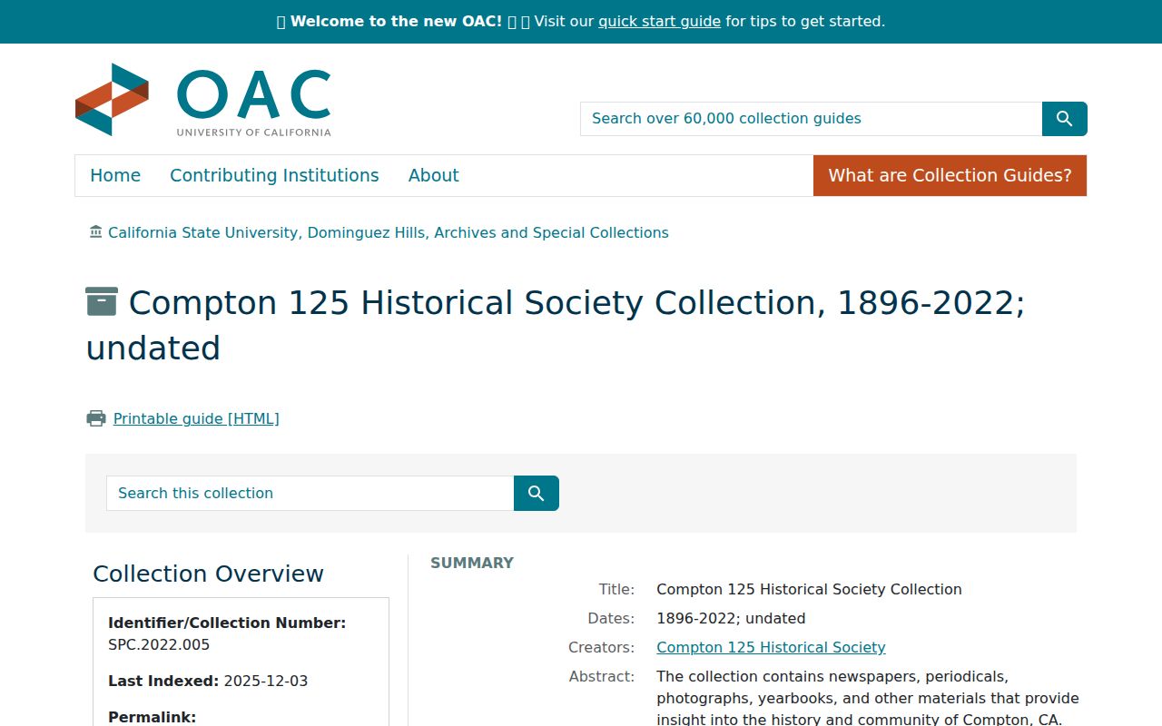Click the Title value Compton 125 Historical Society Collection

809,589
